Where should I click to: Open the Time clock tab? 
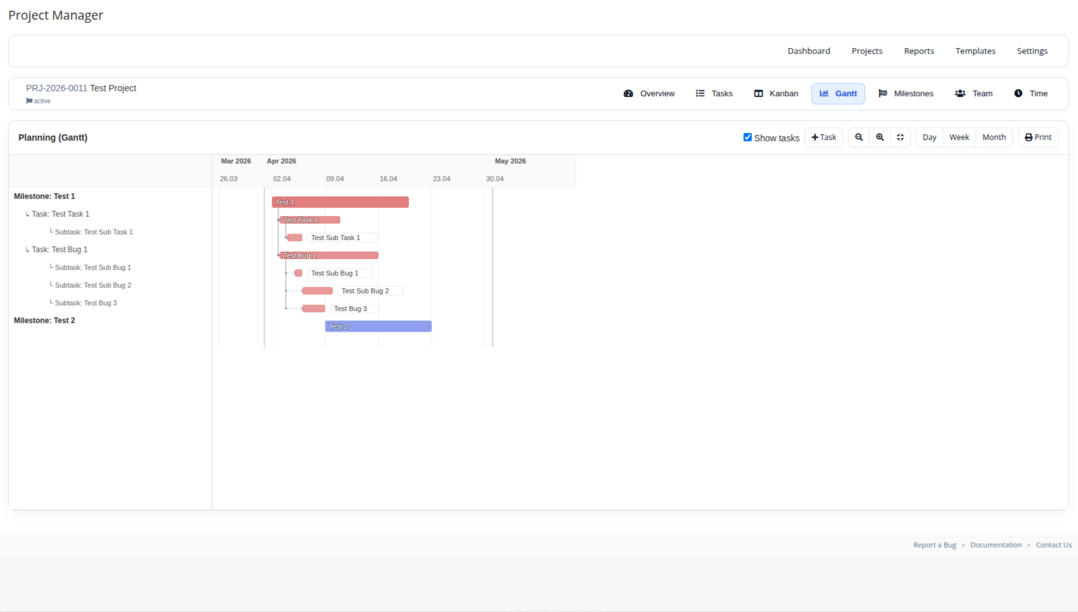1031,93
